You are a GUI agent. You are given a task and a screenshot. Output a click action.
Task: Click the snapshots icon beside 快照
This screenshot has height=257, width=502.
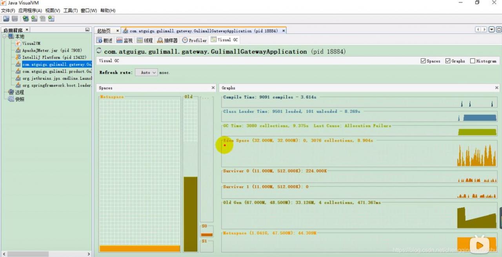[11, 99]
